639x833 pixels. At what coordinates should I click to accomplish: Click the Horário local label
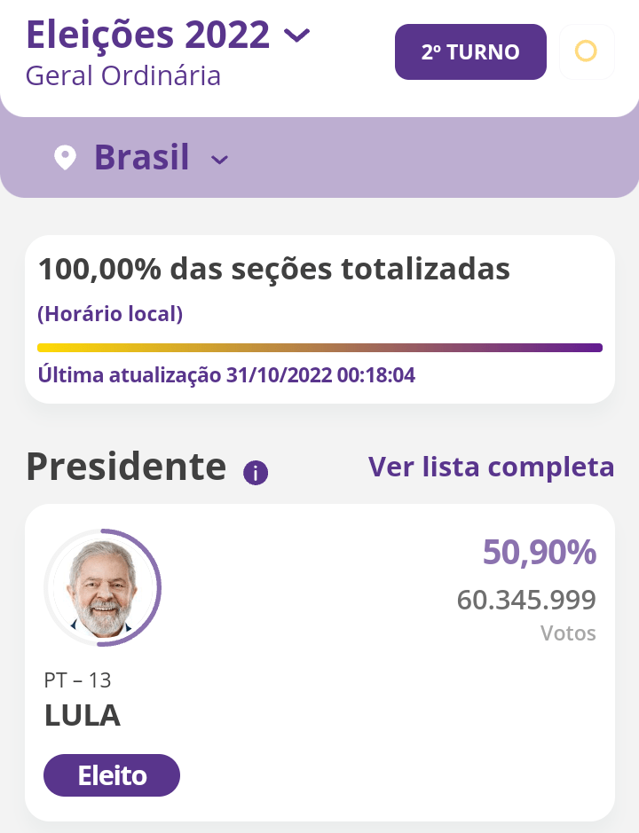[x=110, y=314]
